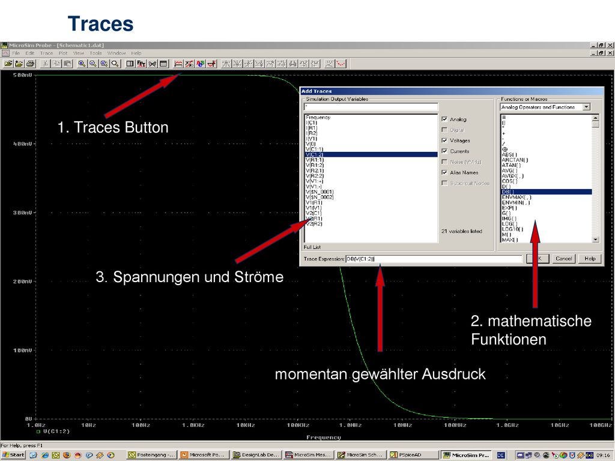The width and height of the screenshot is (615, 461).
Task: Click the Cursor Min toolbar icon
Action: point(259,64)
